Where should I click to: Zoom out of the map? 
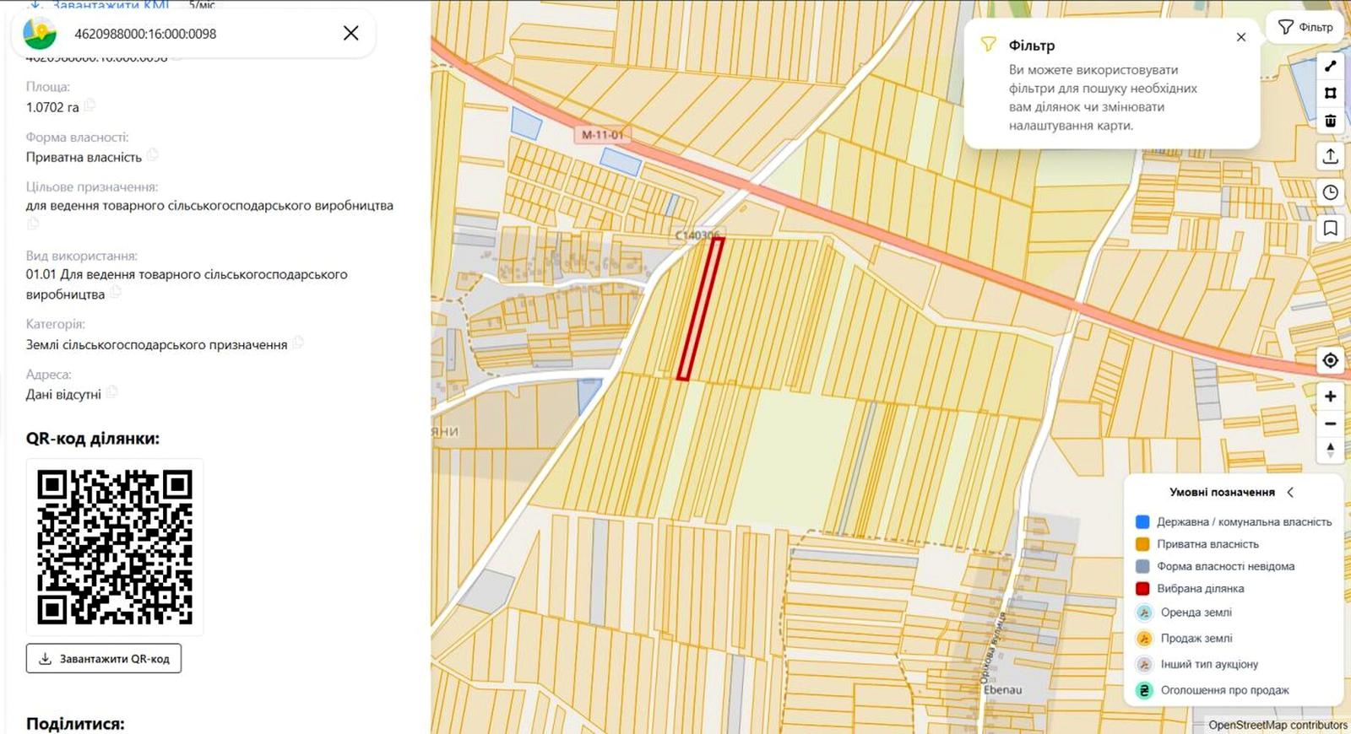click(x=1330, y=424)
